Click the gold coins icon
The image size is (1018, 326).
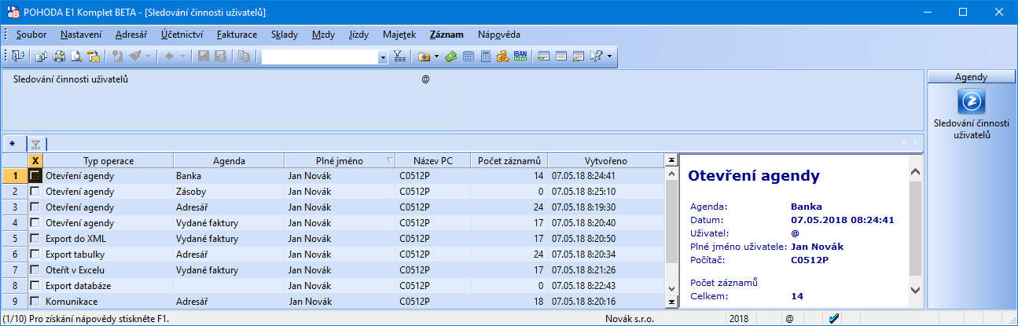(503, 57)
